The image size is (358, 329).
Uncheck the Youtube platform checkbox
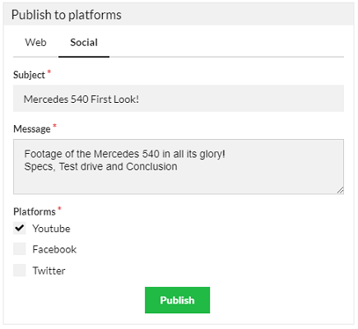(20, 228)
